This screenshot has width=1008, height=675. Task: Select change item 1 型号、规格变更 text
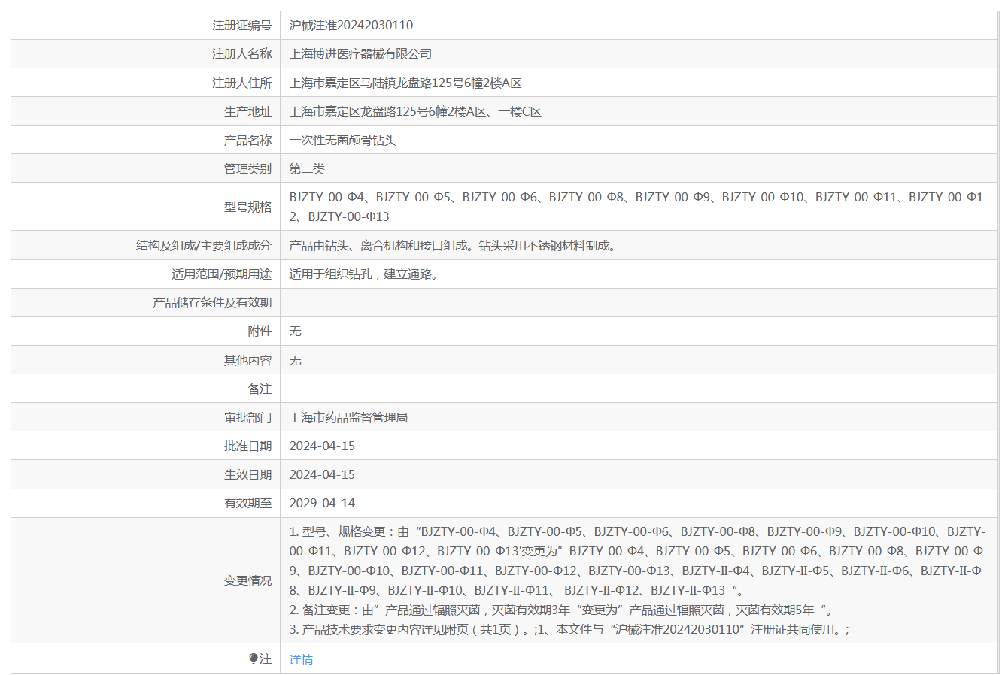tap(637, 561)
